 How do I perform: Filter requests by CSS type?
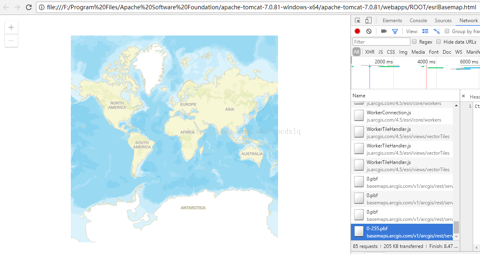coord(391,52)
